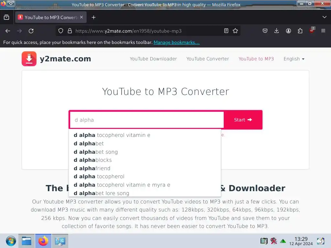Screen dimensions: 331x248
Task: Open the taskbar Start menu orb
Action: 11,241
